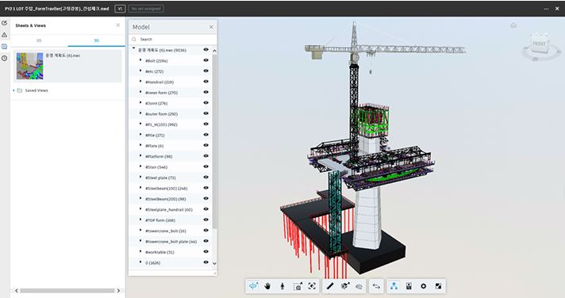Select #towercrane_bolt plate (44) row text

(171, 242)
